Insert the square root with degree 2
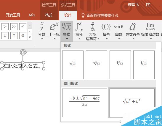The height and width of the screenshot is (126, 162). [120, 65]
